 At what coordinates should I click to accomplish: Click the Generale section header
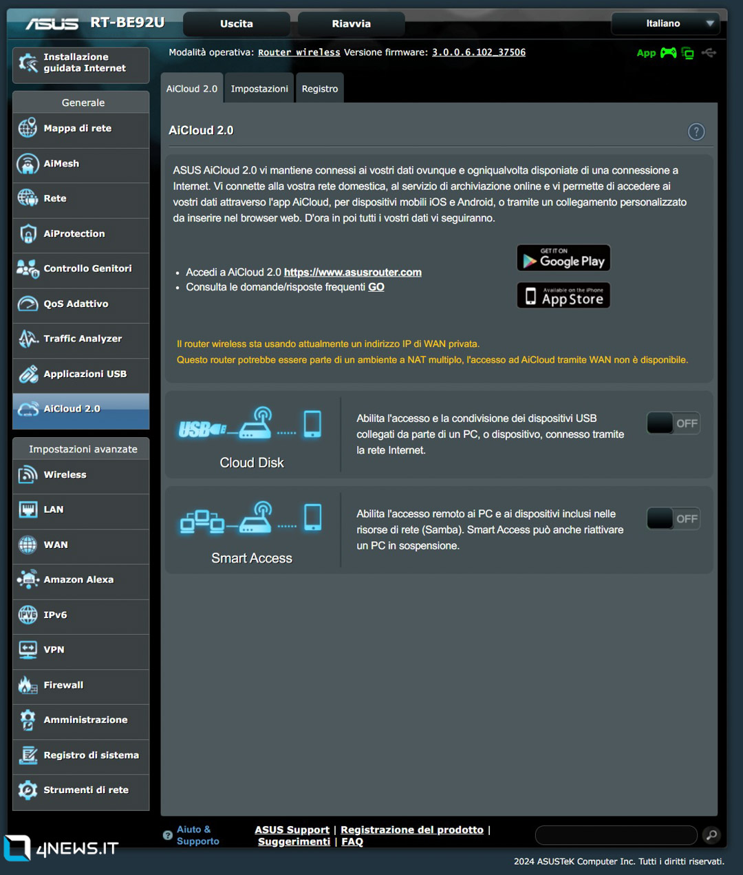tap(83, 103)
